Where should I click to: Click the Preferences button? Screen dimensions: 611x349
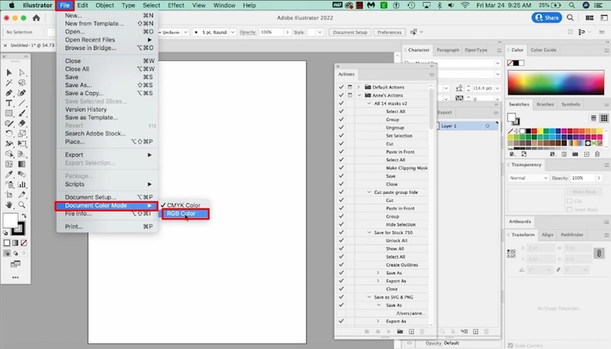point(389,33)
